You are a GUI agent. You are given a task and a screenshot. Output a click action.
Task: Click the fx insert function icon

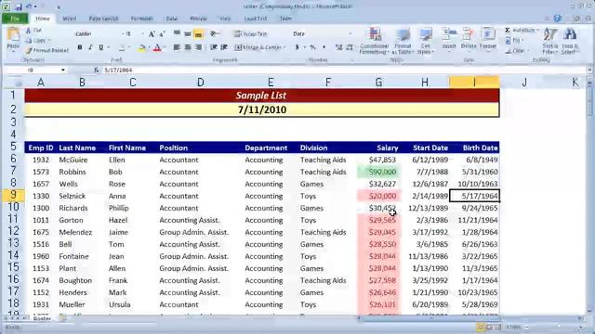coord(97,71)
